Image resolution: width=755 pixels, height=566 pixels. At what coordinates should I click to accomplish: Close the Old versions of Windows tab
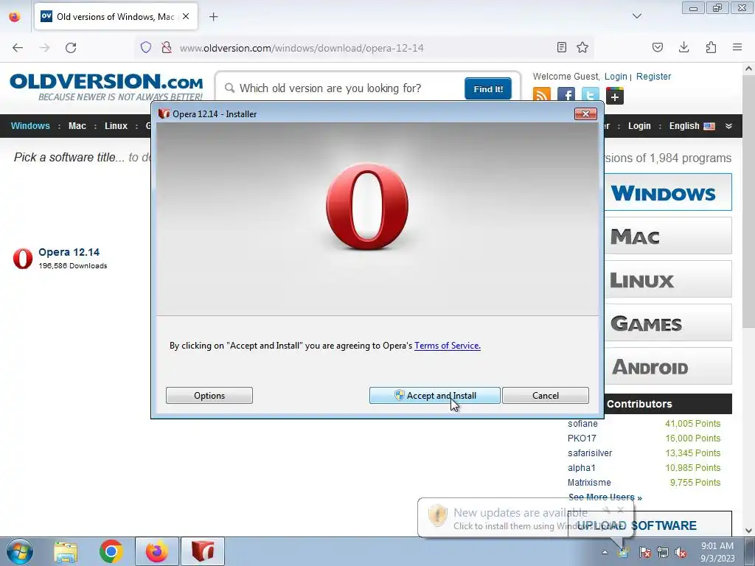(x=186, y=16)
